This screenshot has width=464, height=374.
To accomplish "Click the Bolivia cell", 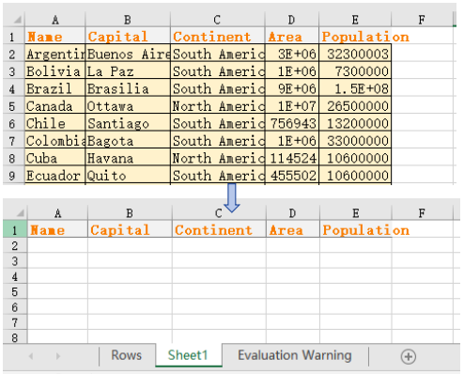I will pyautogui.click(x=55, y=70).
